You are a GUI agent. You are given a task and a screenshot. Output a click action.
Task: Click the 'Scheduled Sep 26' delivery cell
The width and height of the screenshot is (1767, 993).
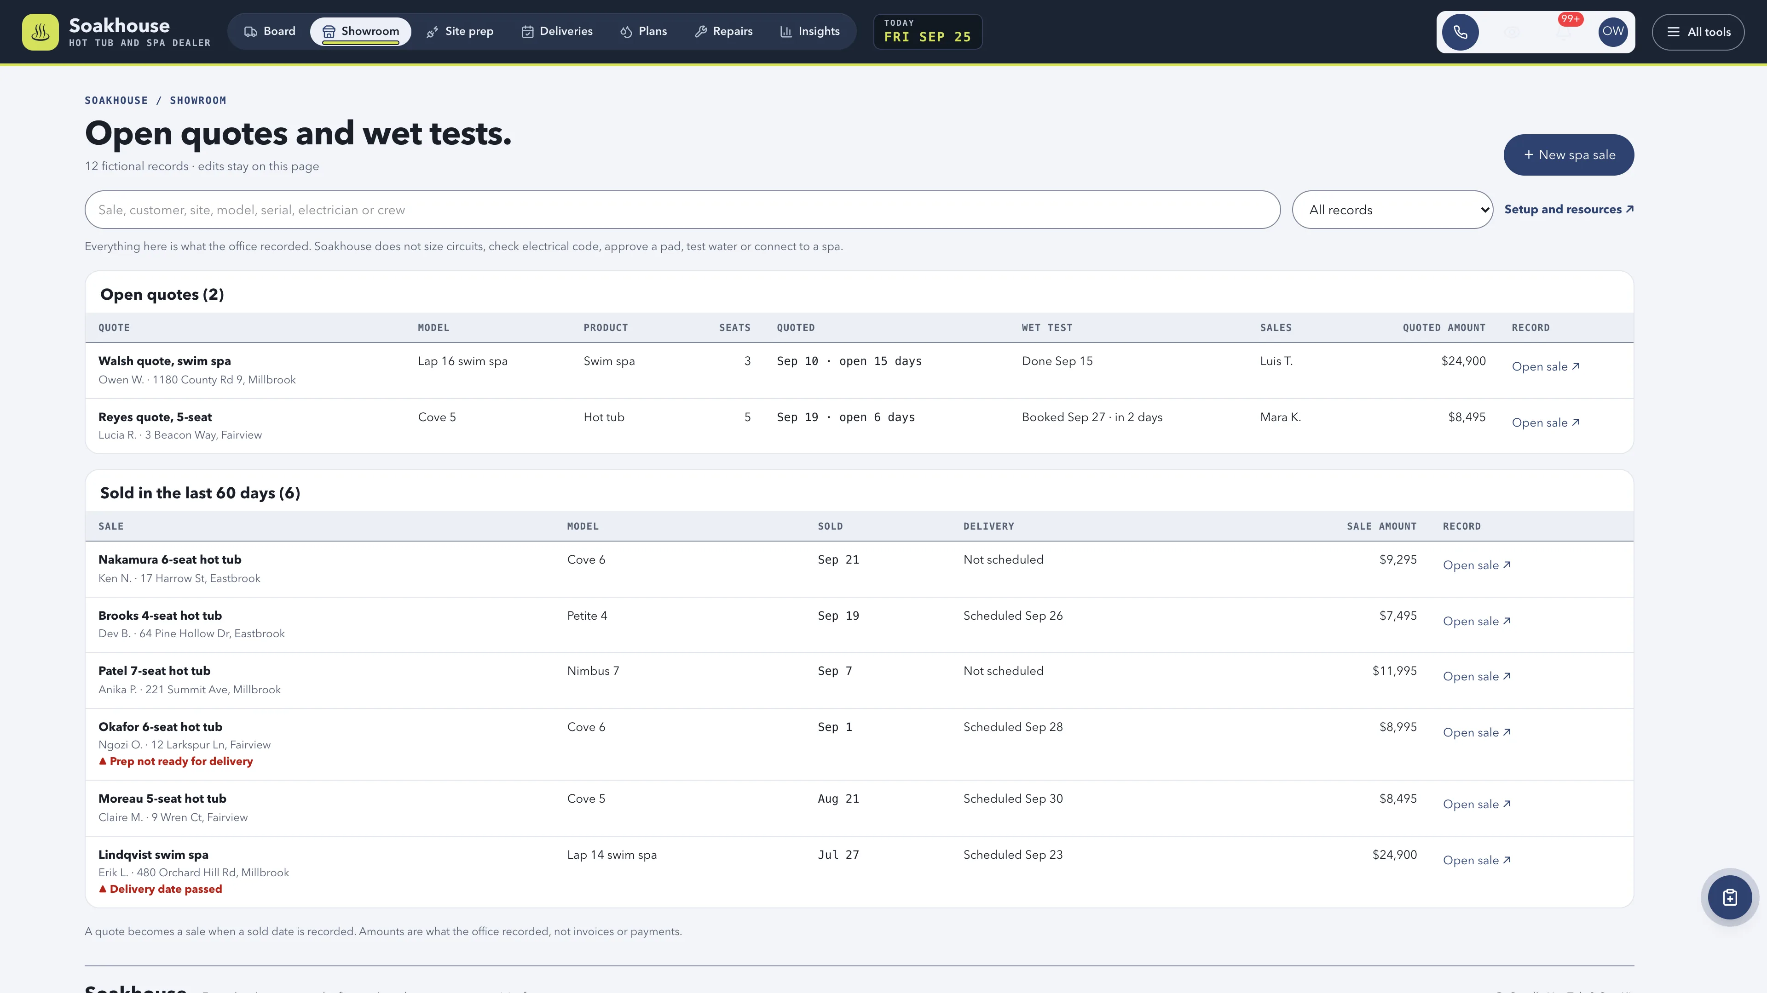[1013, 616]
